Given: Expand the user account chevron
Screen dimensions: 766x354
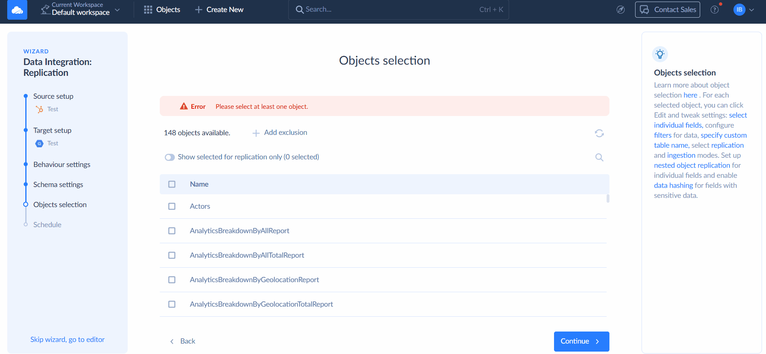Looking at the screenshot, I should point(752,10).
